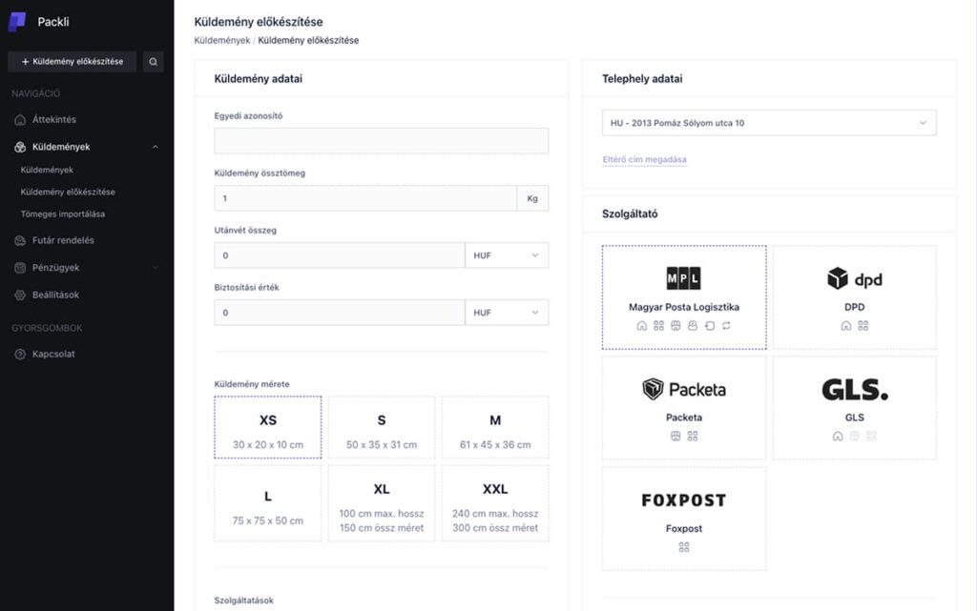This screenshot has width=977, height=611.
Task: Go to Küldemény előkészítése submenu item
Action: click(68, 192)
